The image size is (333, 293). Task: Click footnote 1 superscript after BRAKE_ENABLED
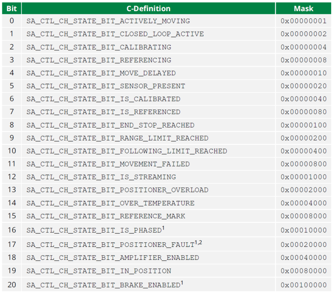click(182, 283)
